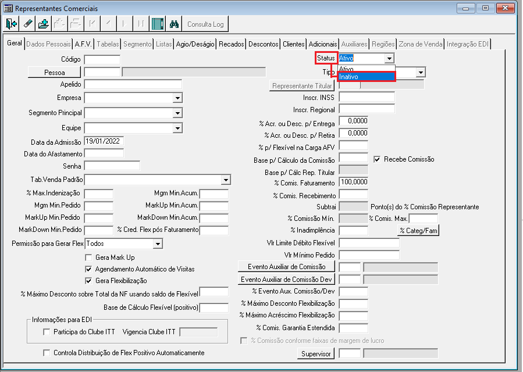This screenshot has width=523, height=372.
Task: Enable Gera Mark Up checkbox
Action: point(88,257)
